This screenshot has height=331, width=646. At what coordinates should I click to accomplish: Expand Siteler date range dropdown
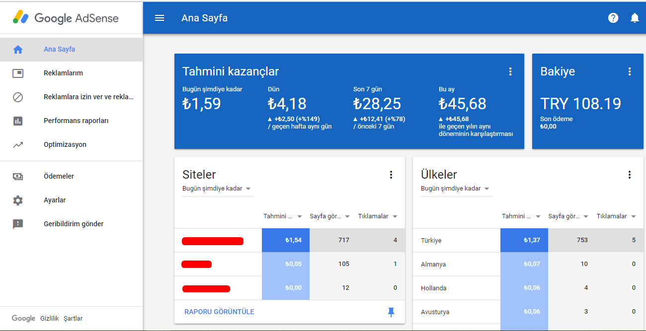click(218, 189)
